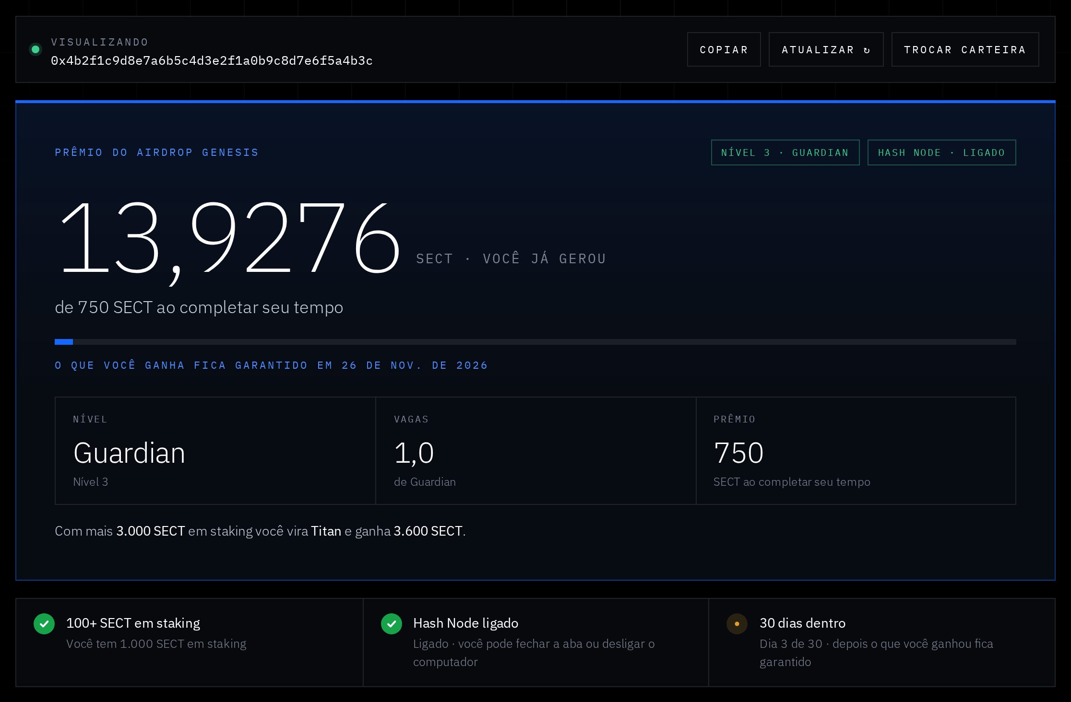Click the VAGAS 1,0 card
1071x702 pixels.
(535, 451)
